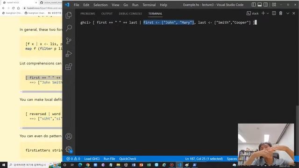Click the terminal vertical scrollbar
Viewport: 299px width, 168px height.
click(x=297, y=131)
